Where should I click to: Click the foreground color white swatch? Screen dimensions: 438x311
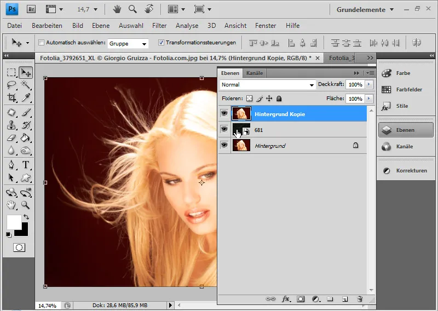(x=14, y=222)
